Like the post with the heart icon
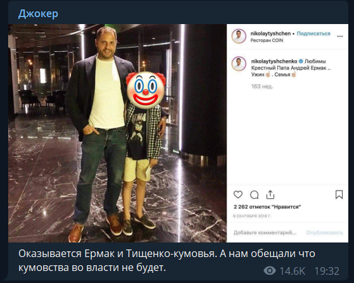 (x=238, y=194)
